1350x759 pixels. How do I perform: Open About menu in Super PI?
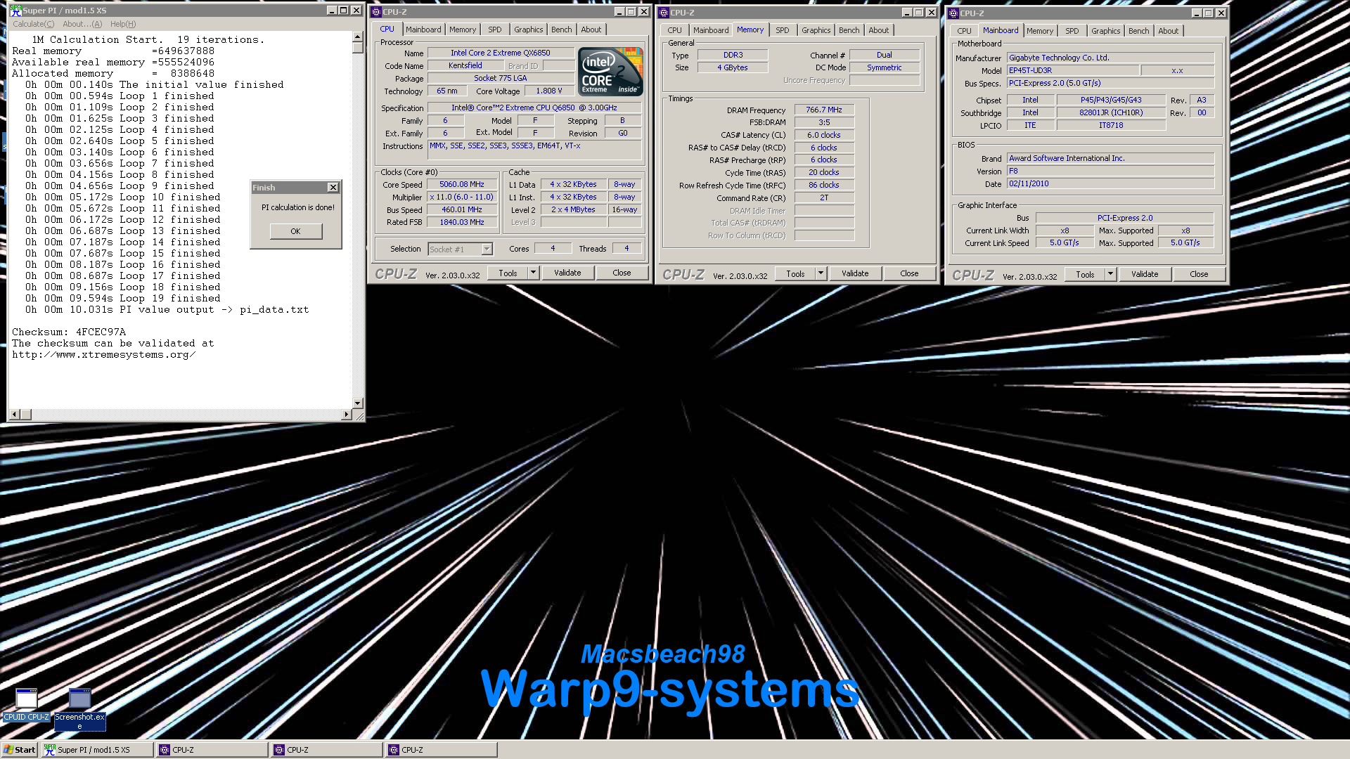tap(82, 24)
